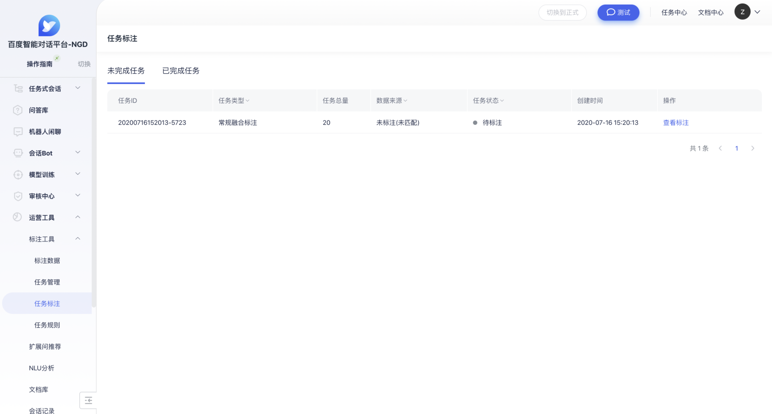Screen dimensions: 772x414
Task: Click the 常规融合标注 task type cell
Action: pos(238,122)
